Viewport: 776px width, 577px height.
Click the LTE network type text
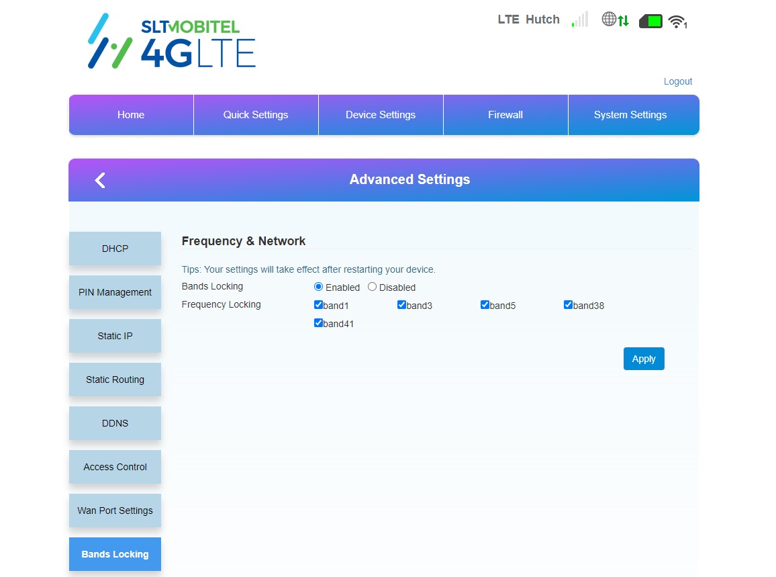tap(508, 19)
